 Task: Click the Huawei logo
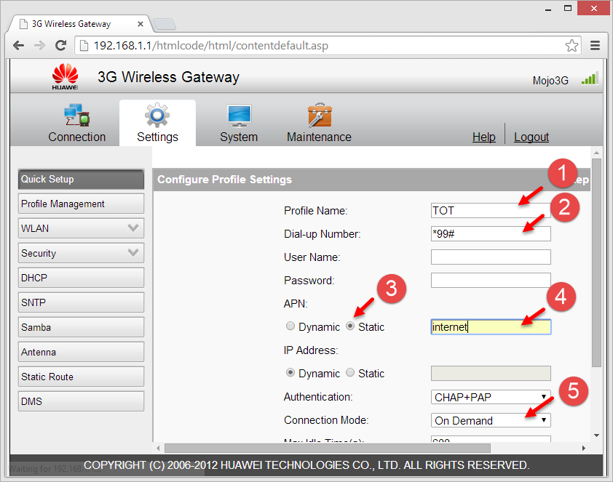tap(65, 77)
